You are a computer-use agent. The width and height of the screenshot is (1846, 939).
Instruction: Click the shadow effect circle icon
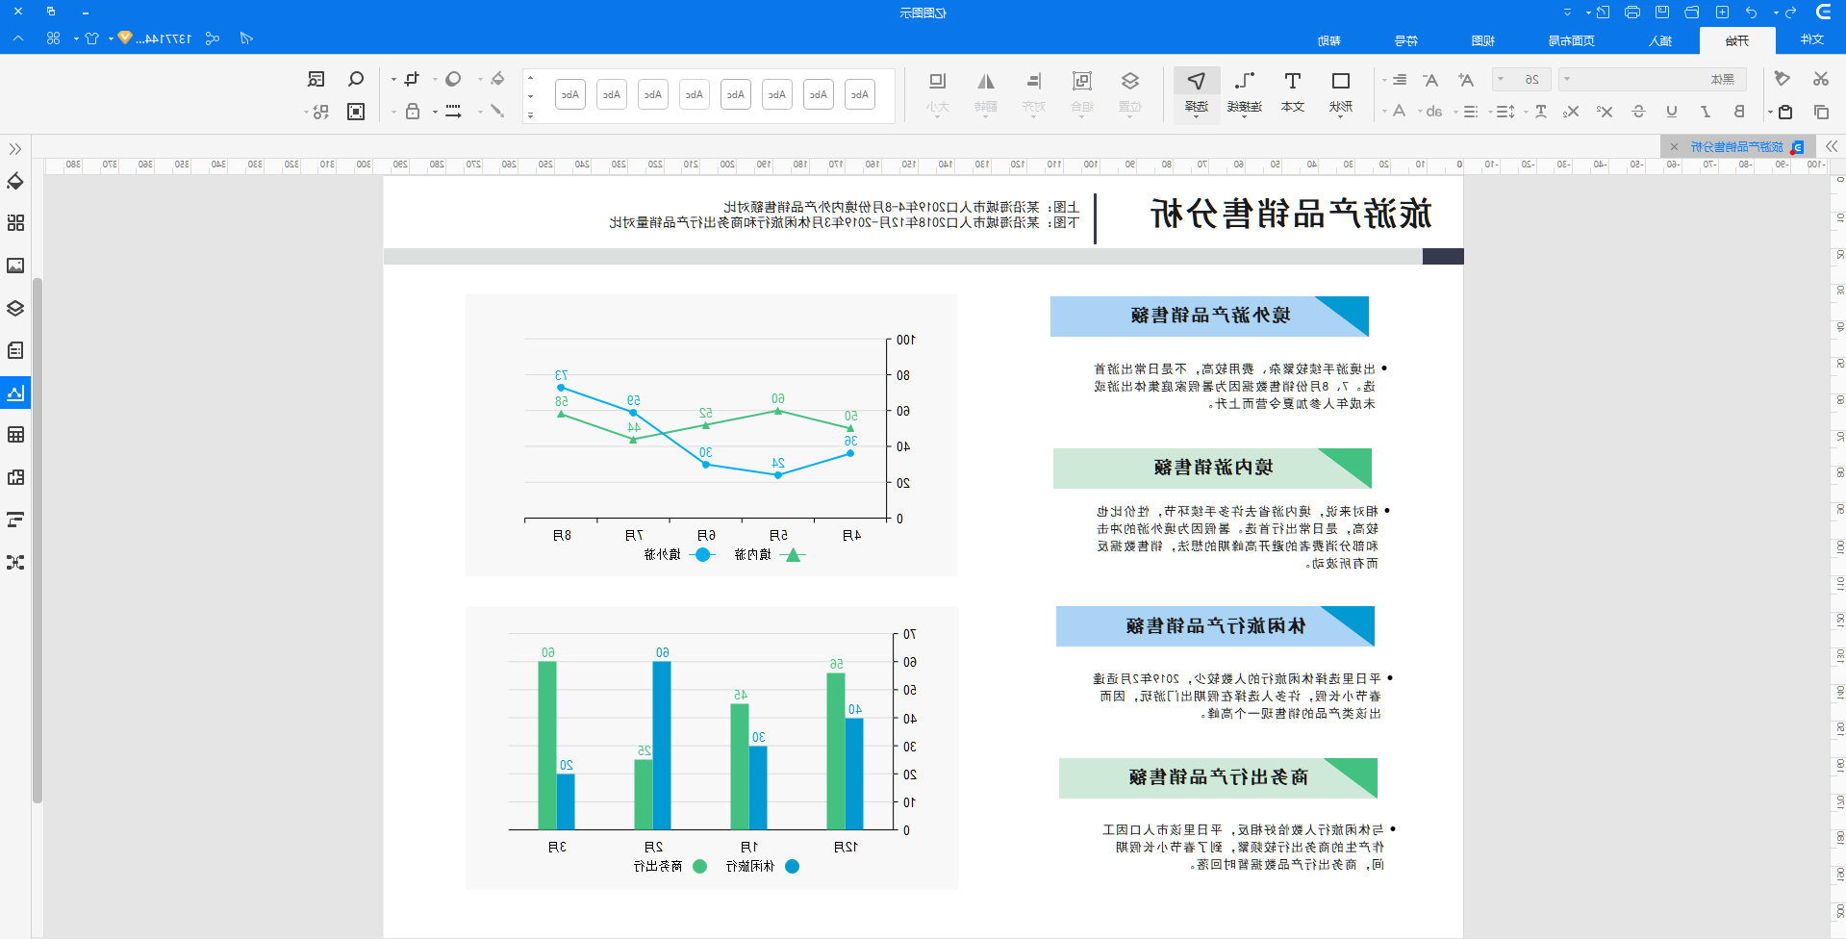[453, 79]
